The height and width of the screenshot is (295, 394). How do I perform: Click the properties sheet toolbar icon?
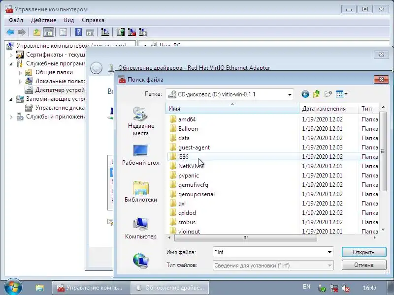63,32
